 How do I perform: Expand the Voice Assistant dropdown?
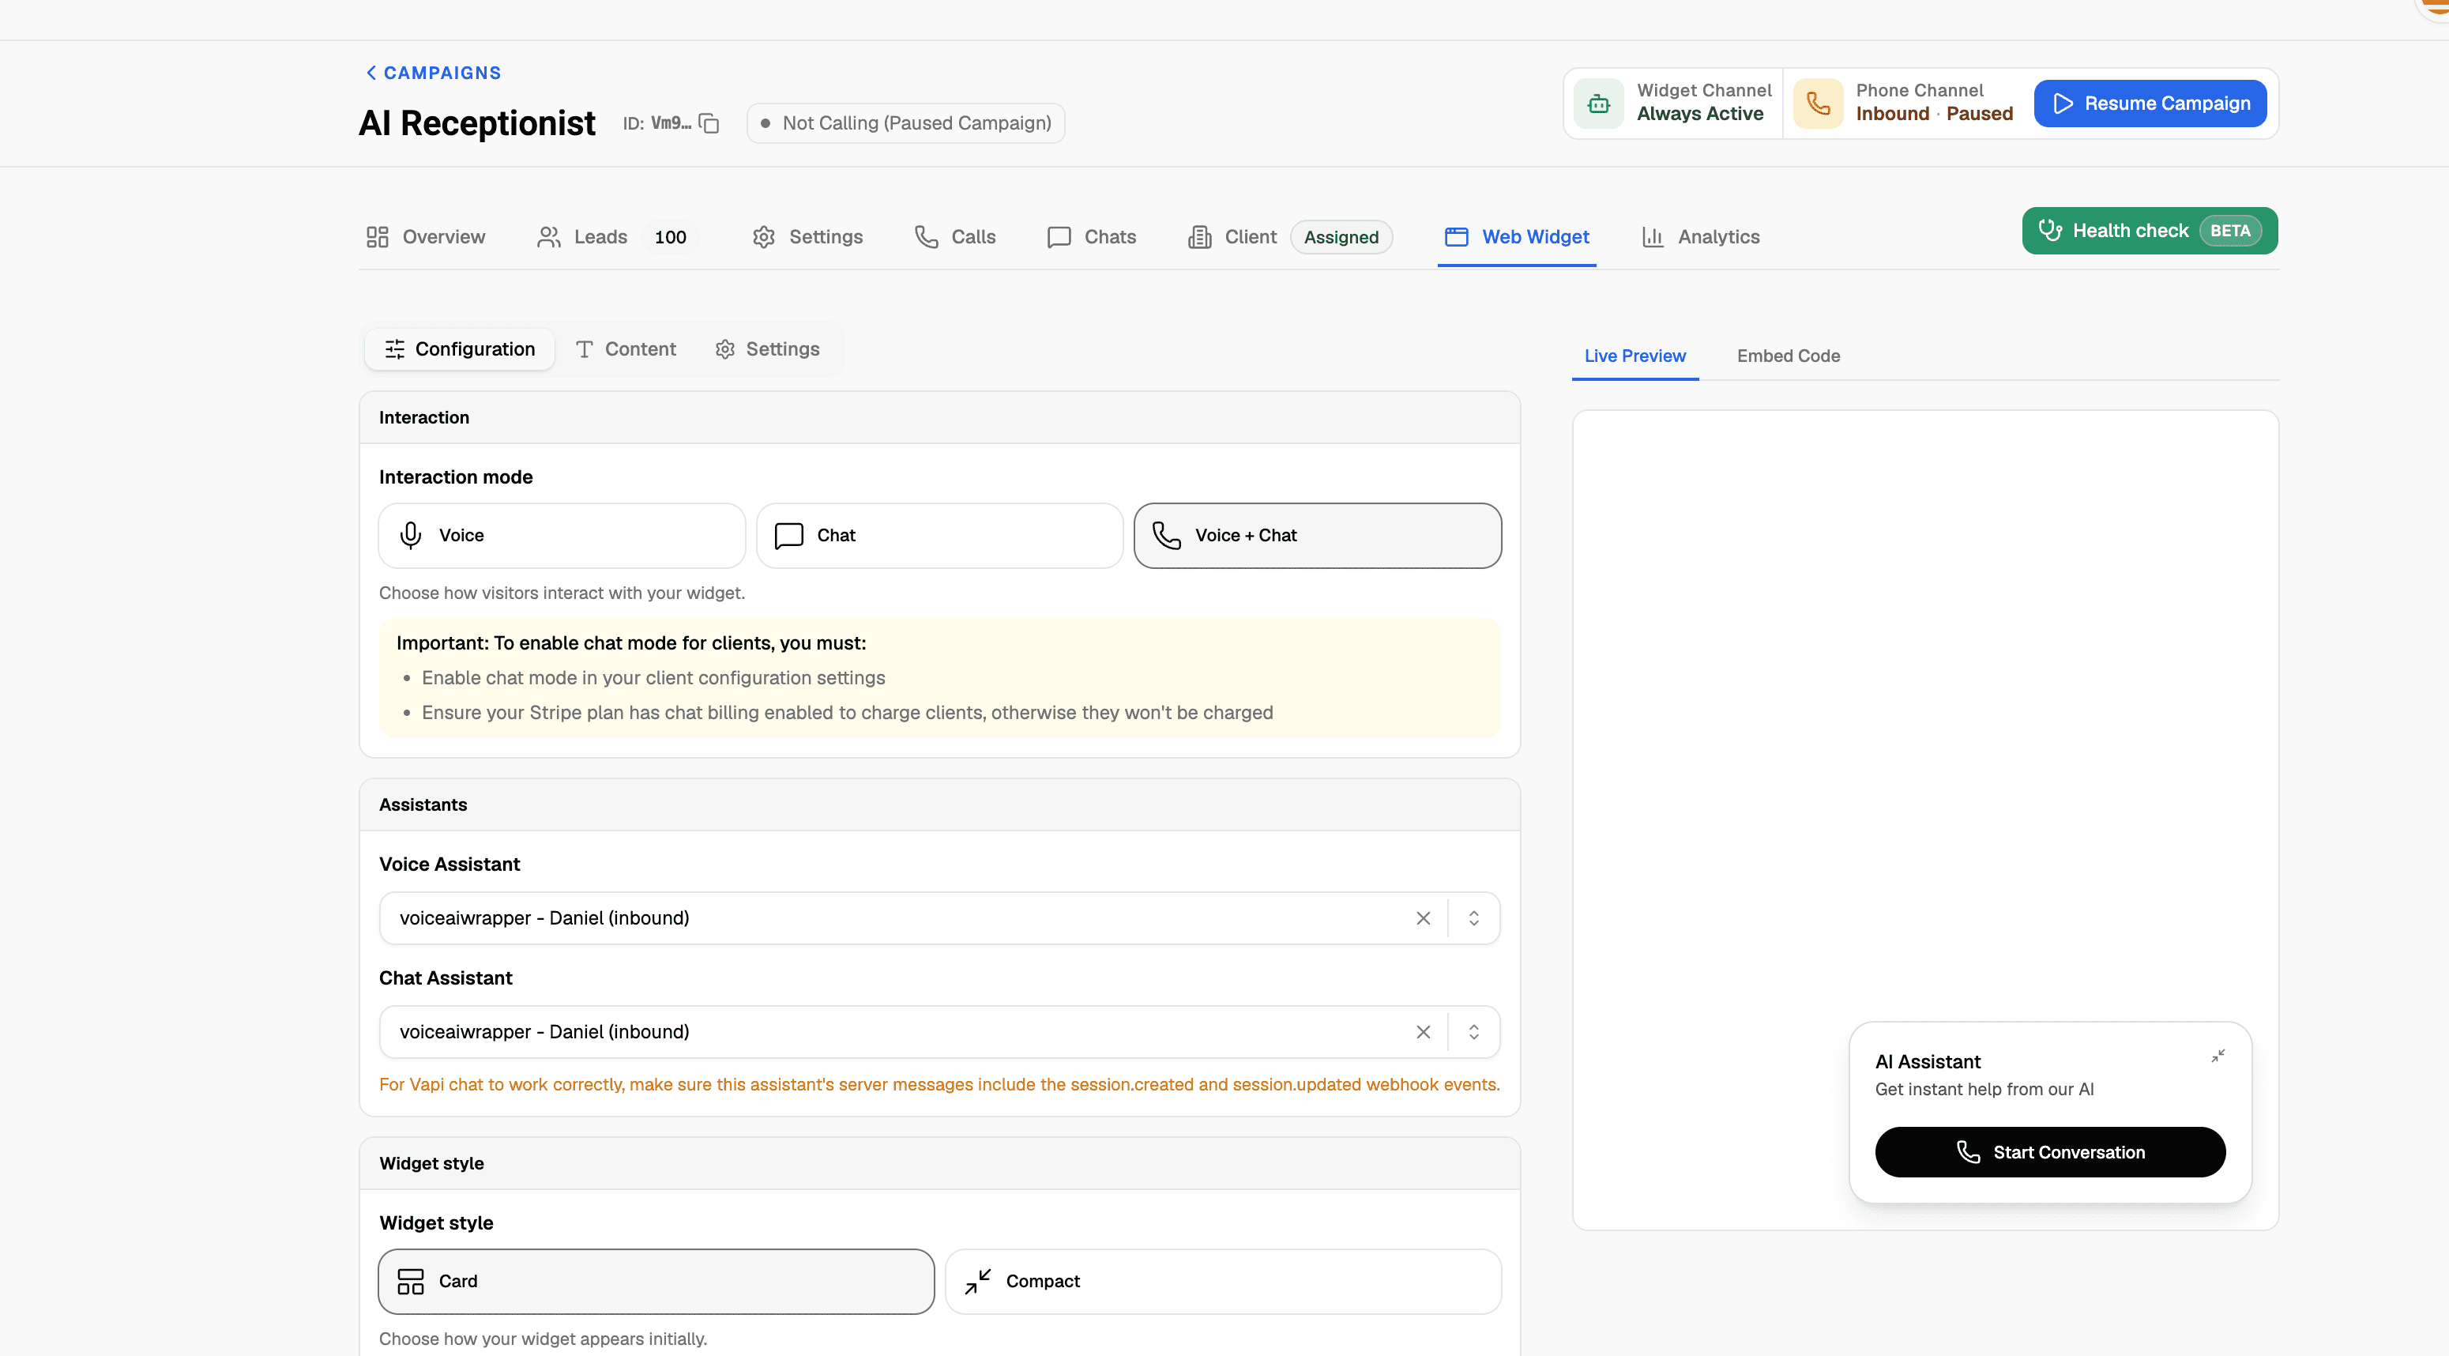(1473, 917)
